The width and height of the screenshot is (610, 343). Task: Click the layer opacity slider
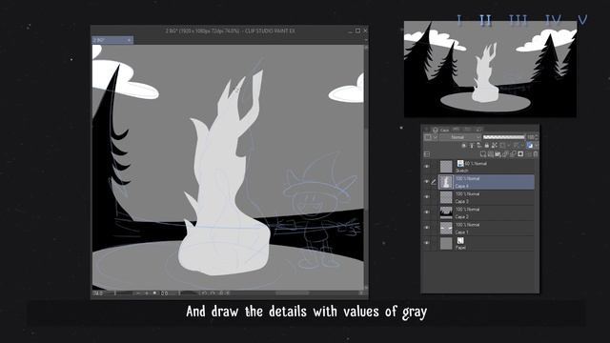click(x=504, y=137)
